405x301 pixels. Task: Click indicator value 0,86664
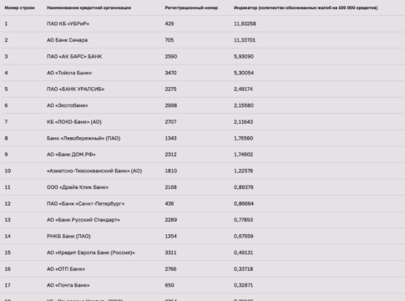244,204
